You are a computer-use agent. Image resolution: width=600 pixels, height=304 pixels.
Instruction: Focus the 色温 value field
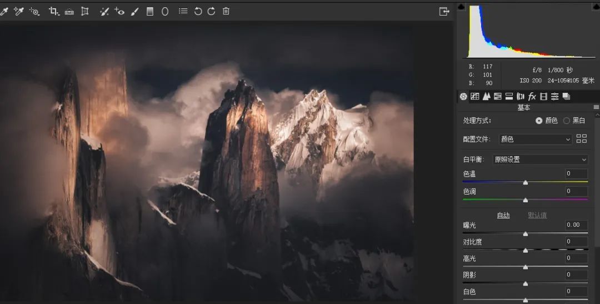pyautogui.click(x=576, y=173)
